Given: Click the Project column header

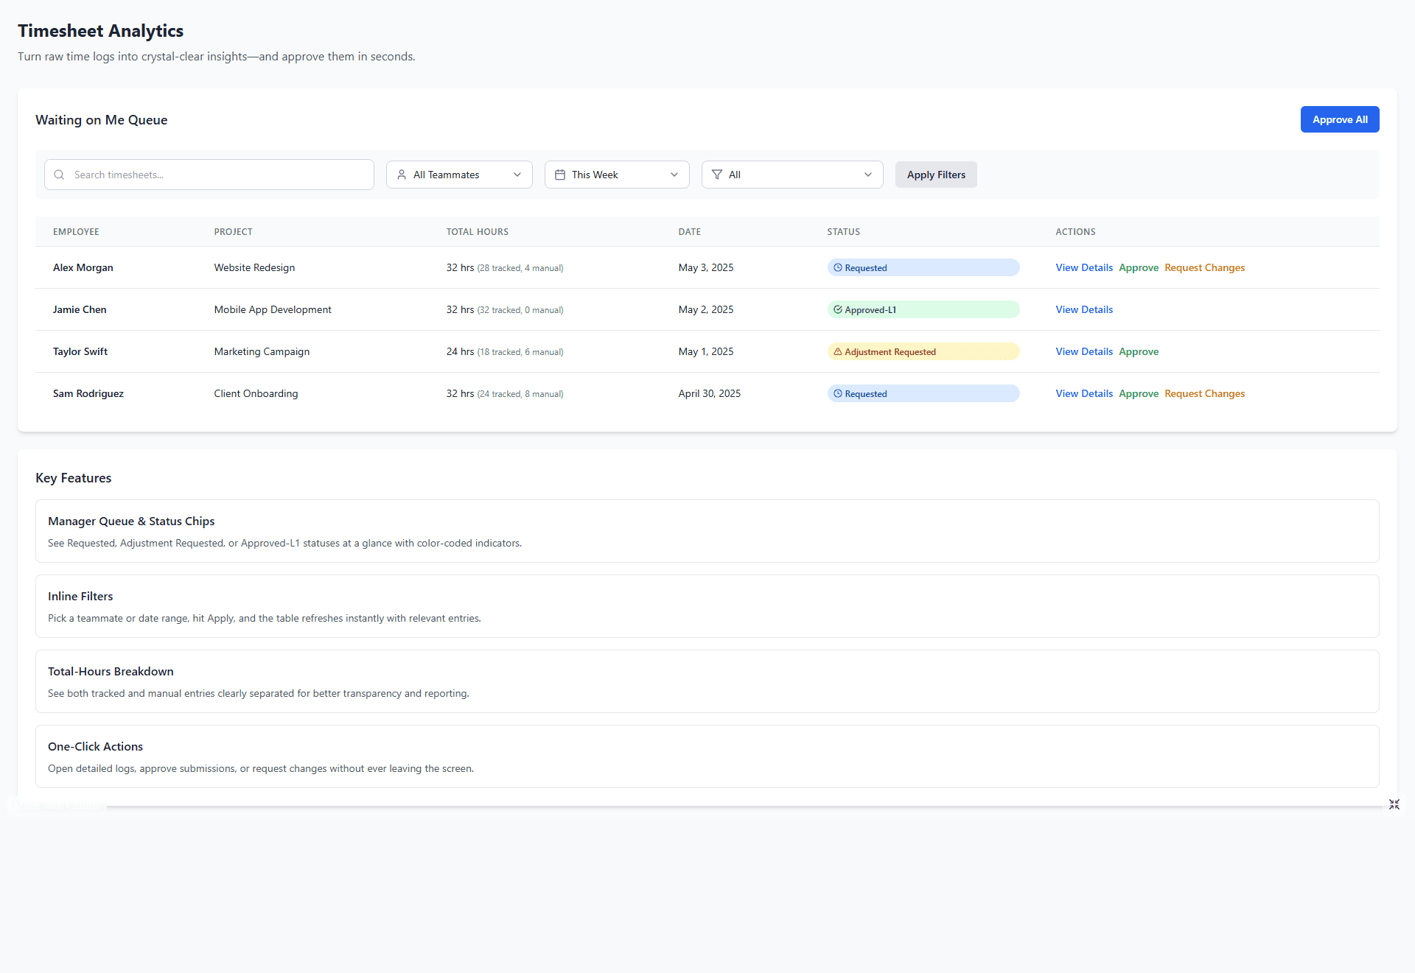Looking at the screenshot, I should [x=234, y=232].
